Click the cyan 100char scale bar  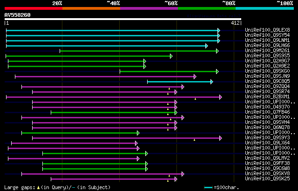coord(208,188)
